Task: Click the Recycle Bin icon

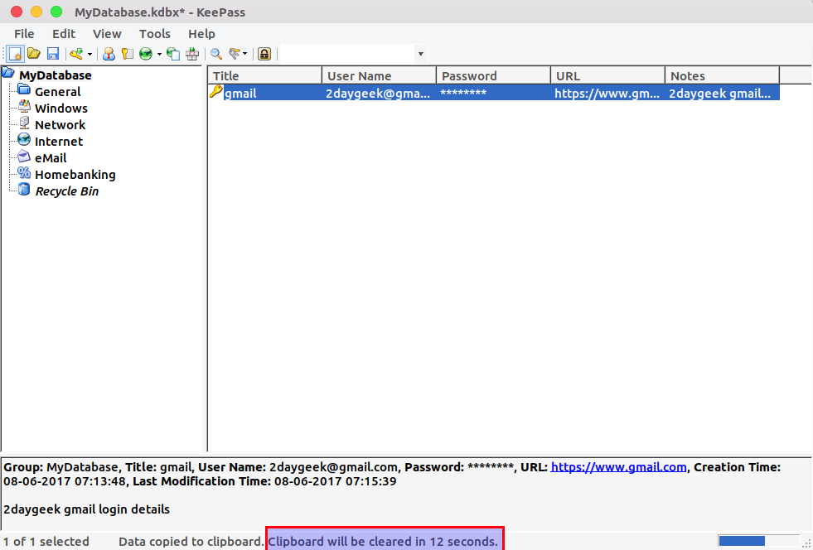Action: 24,189
